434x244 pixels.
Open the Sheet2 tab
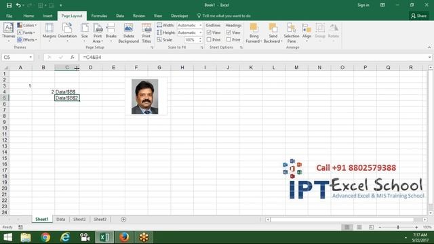click(x=79, y=220)
